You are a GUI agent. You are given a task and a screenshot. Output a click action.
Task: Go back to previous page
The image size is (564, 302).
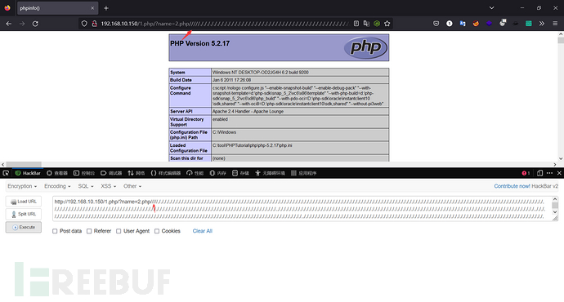9,24
